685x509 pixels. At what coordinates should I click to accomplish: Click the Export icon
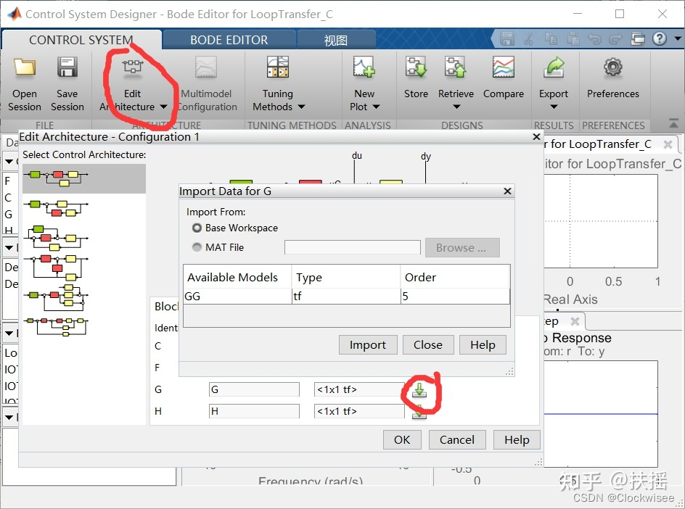tap(554, 67)
